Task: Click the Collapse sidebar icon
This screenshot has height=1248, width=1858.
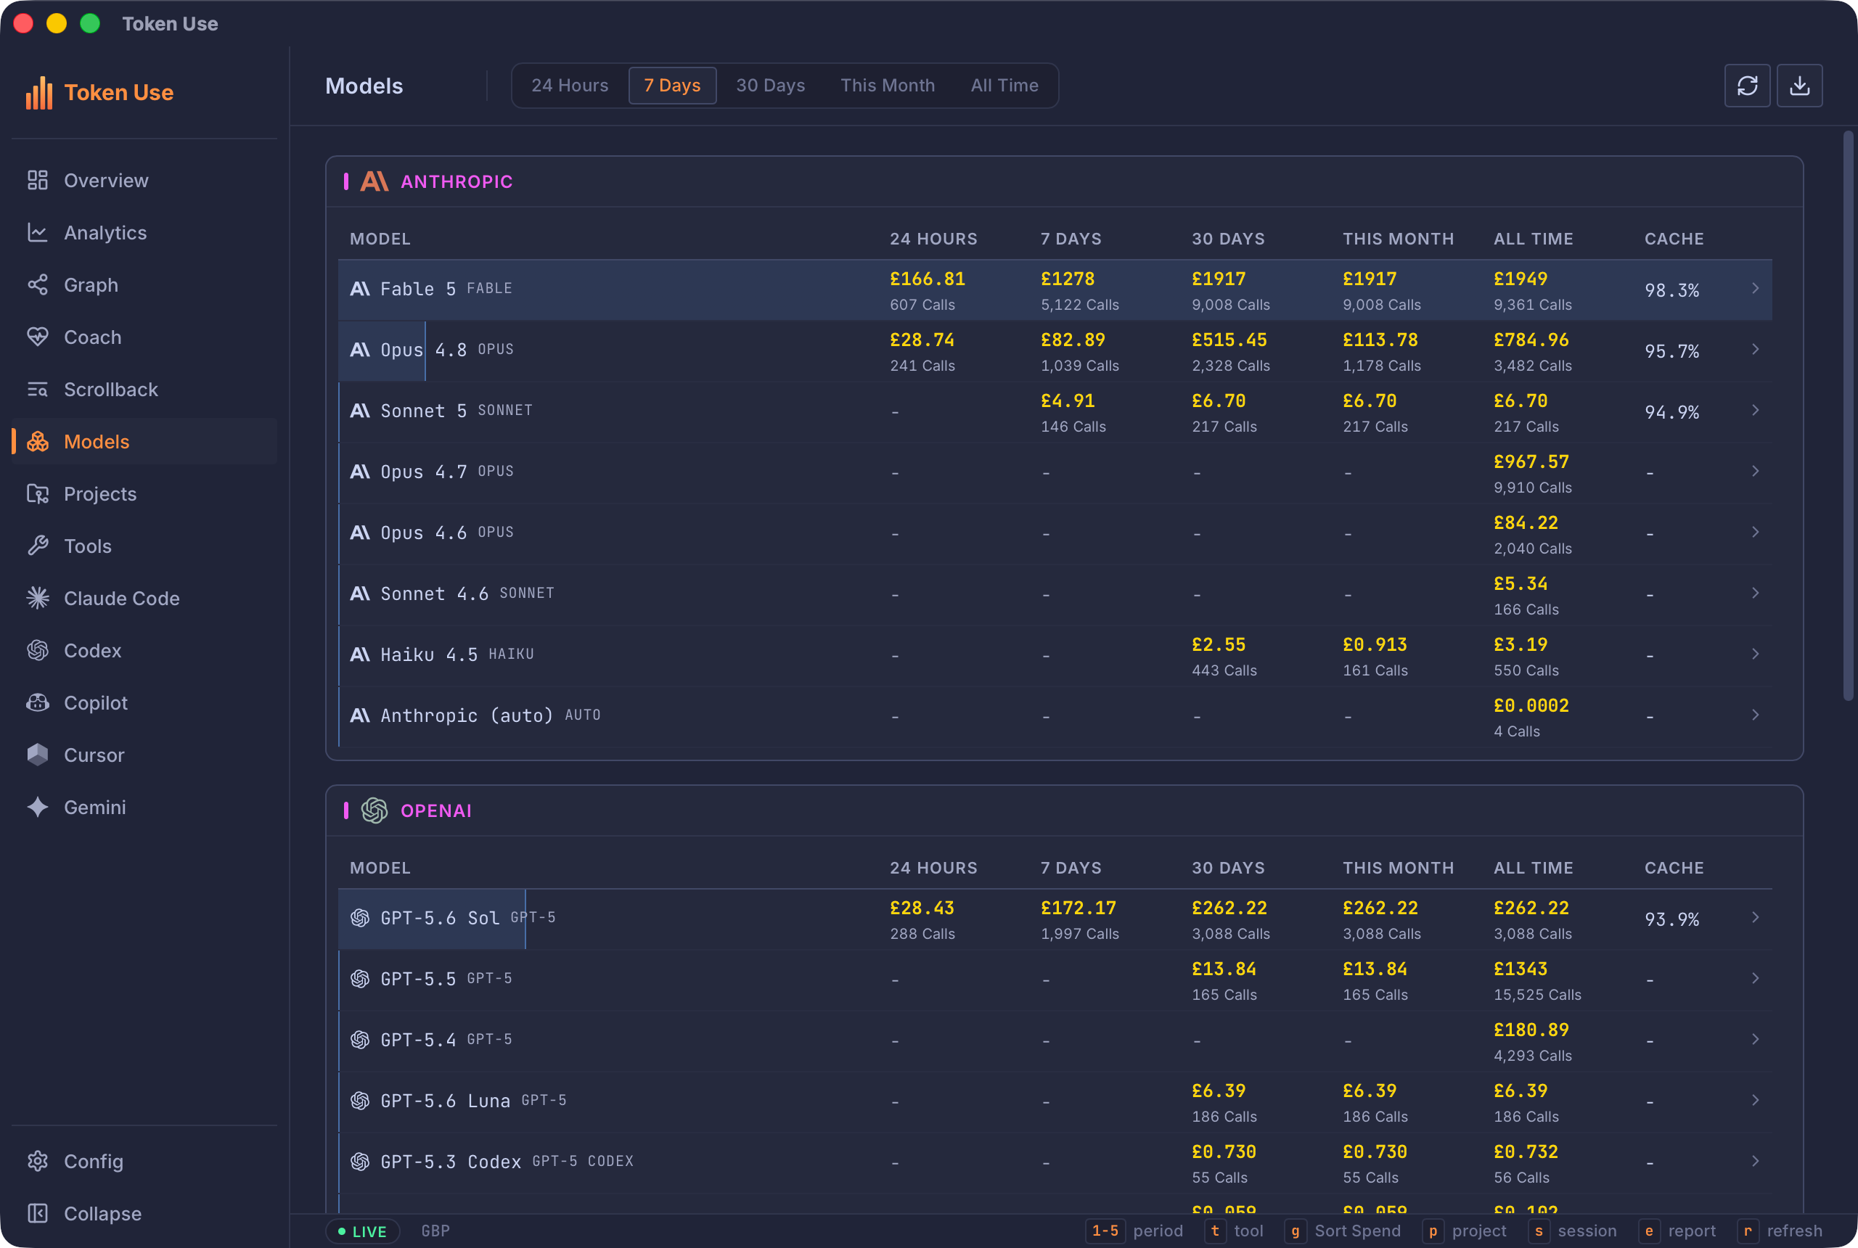Action: point(38,1213)
